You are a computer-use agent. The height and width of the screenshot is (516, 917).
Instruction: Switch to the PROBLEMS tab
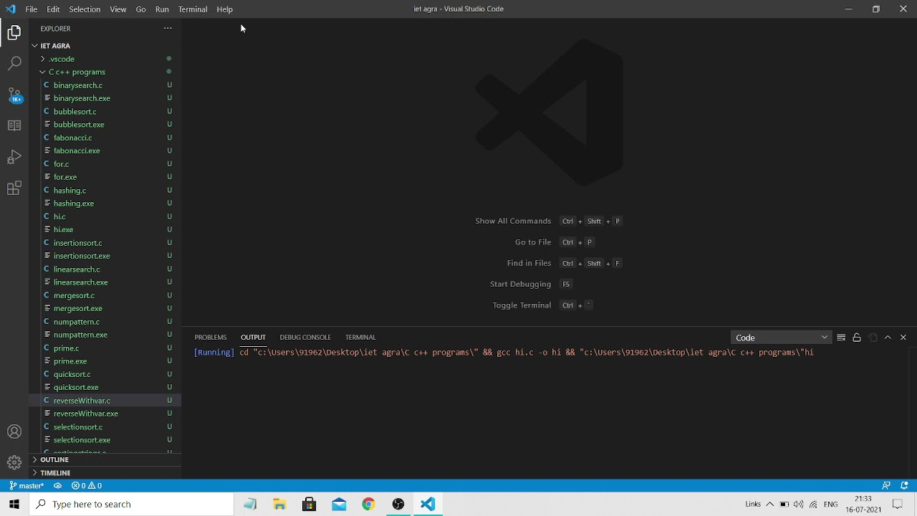[x=211, y=338]
